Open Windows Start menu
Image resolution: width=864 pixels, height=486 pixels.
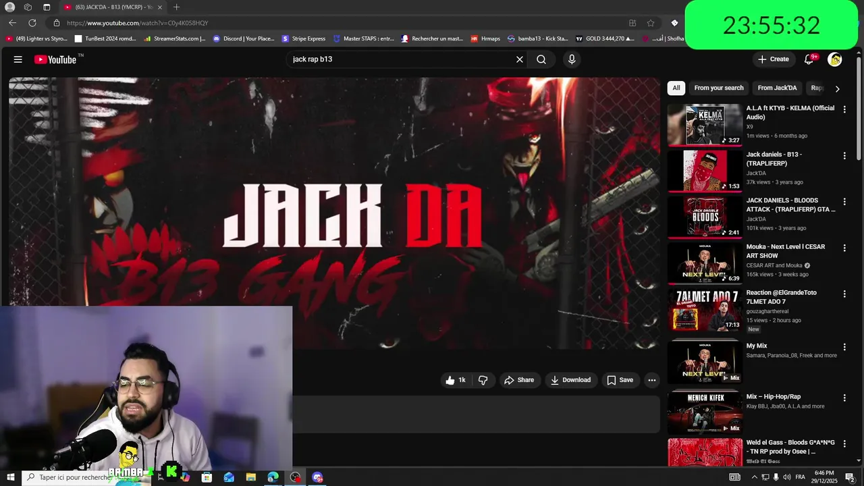coord(10,477)
